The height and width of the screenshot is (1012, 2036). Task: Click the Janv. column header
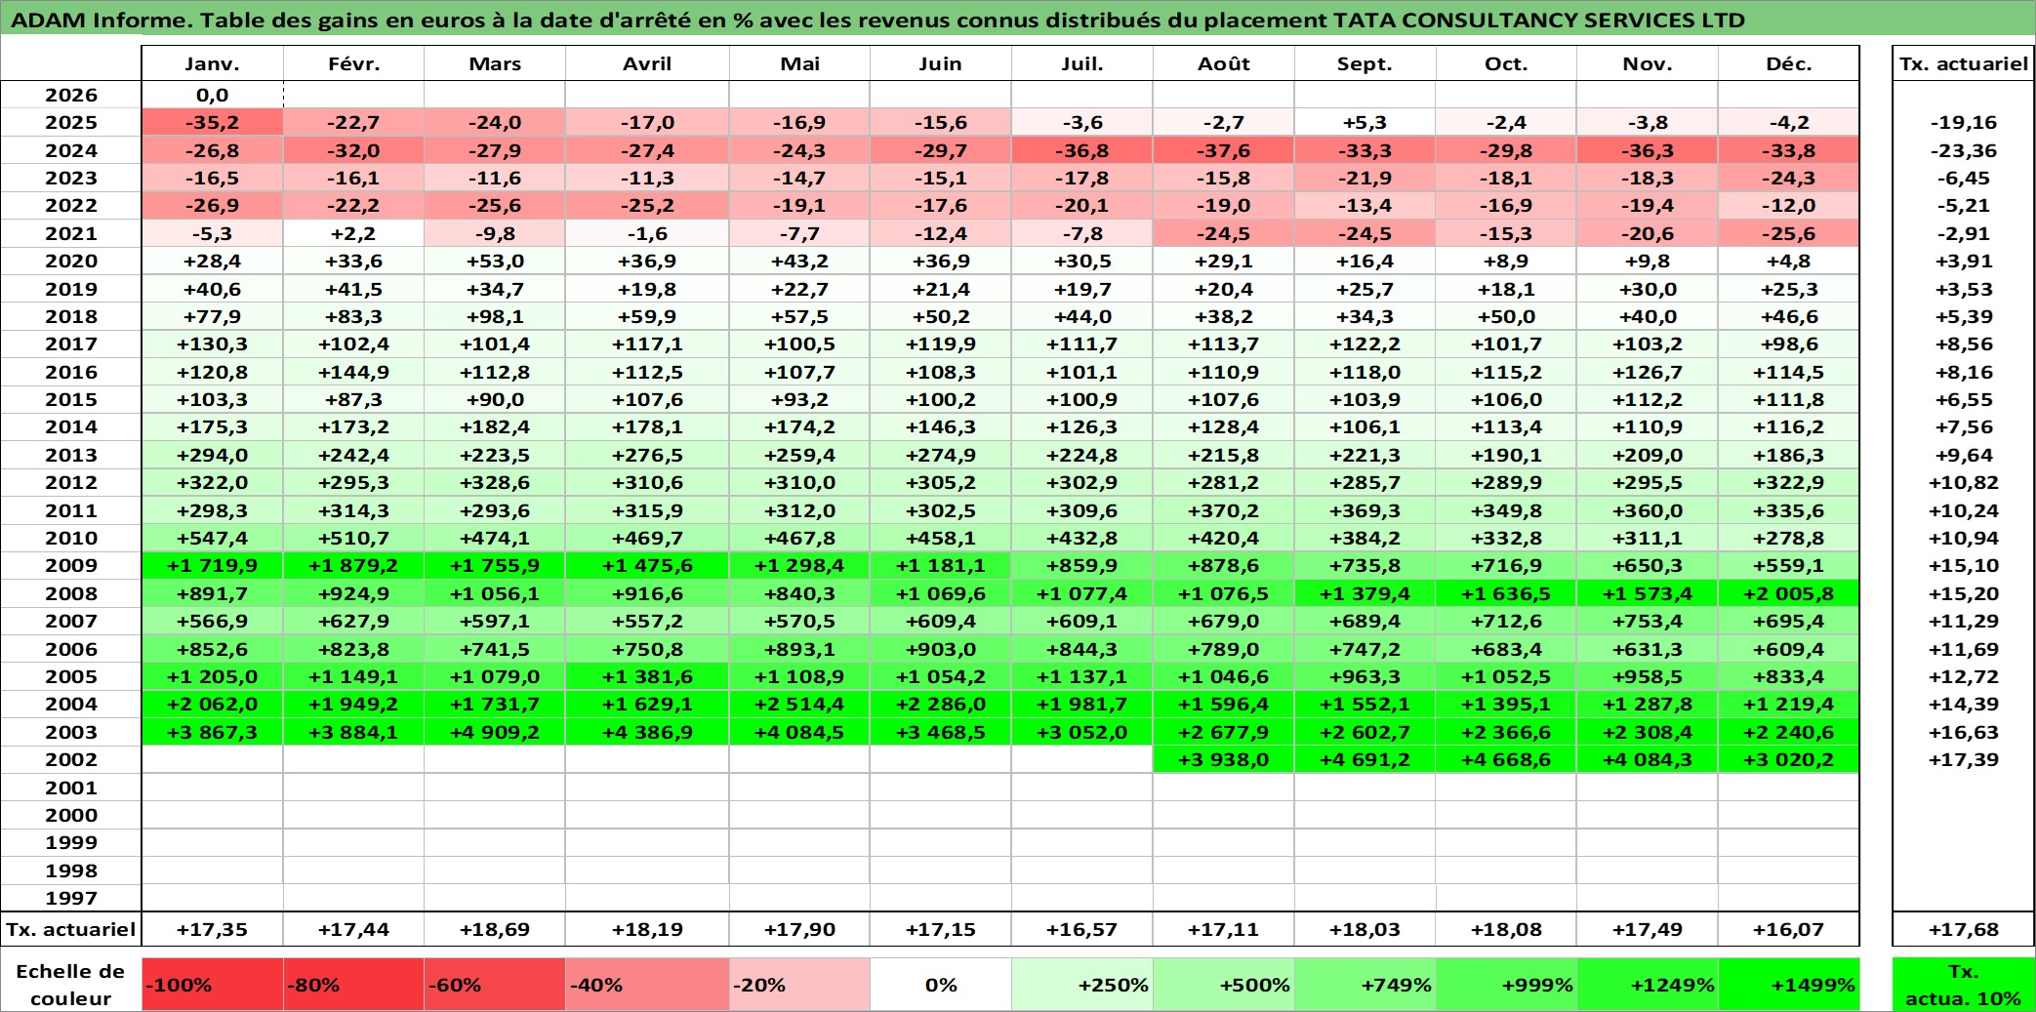pos(213,63)
